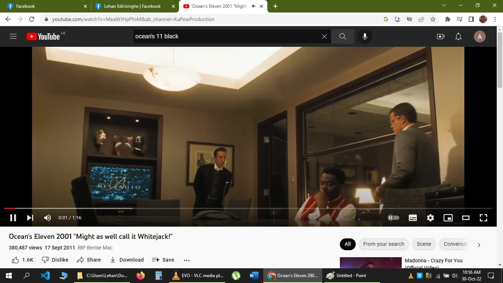
Task: Mute the Ocean's Eleven tab audio icon
Action: (x=253, y=6)
